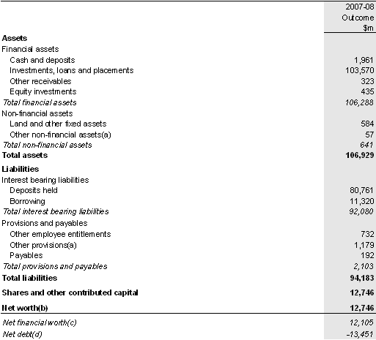Viewport: 376px width, 340px height.
Task: Click the Other provisions(a) row label
Action: pyautogui.click(x=43, y=245)
